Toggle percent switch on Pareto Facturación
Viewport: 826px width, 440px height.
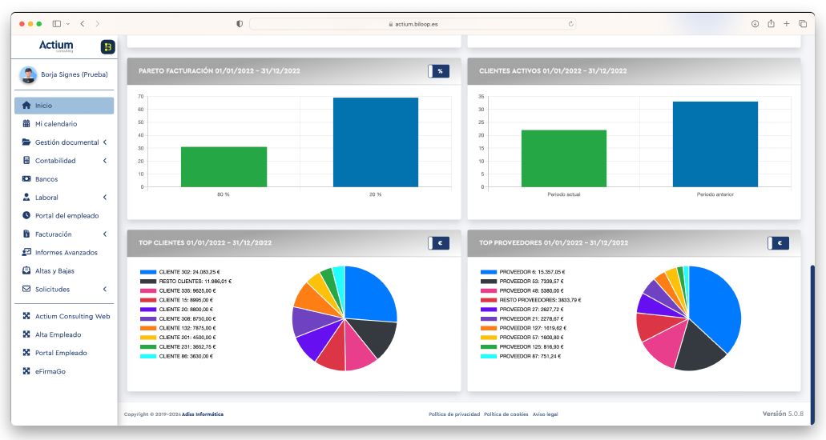pos(438,71)
